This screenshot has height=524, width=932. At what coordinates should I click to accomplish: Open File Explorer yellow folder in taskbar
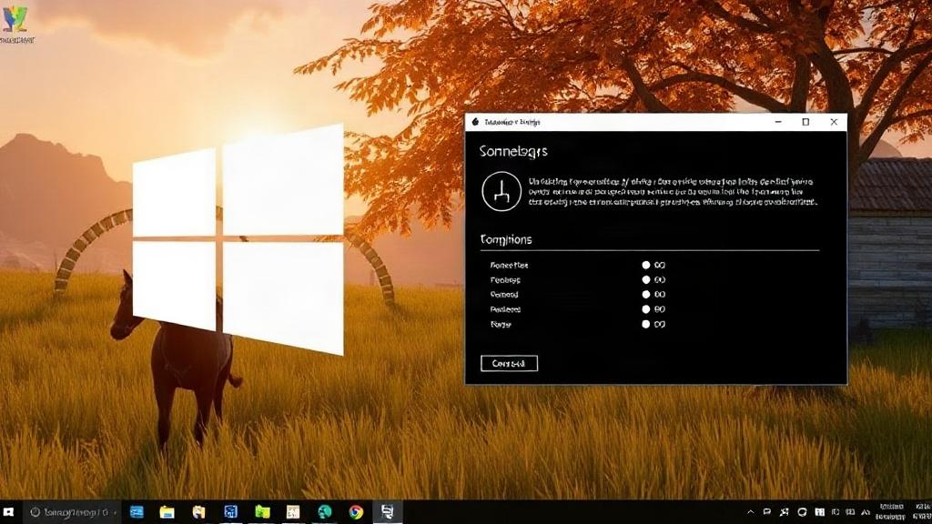point(167,512)
